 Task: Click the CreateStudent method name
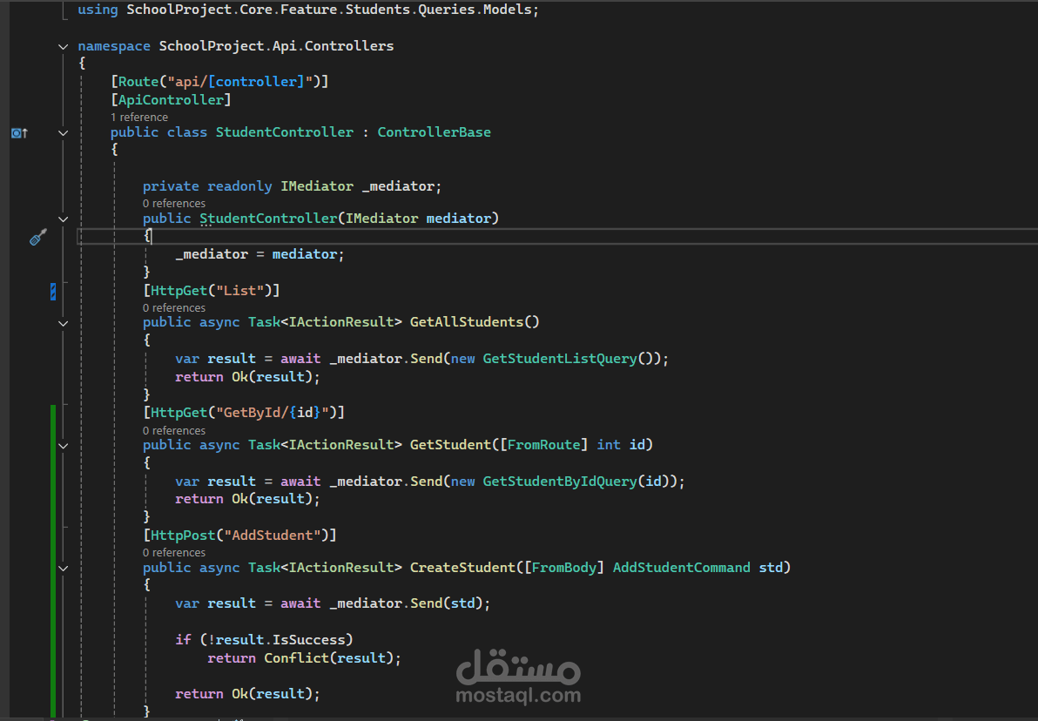(462, 567)
